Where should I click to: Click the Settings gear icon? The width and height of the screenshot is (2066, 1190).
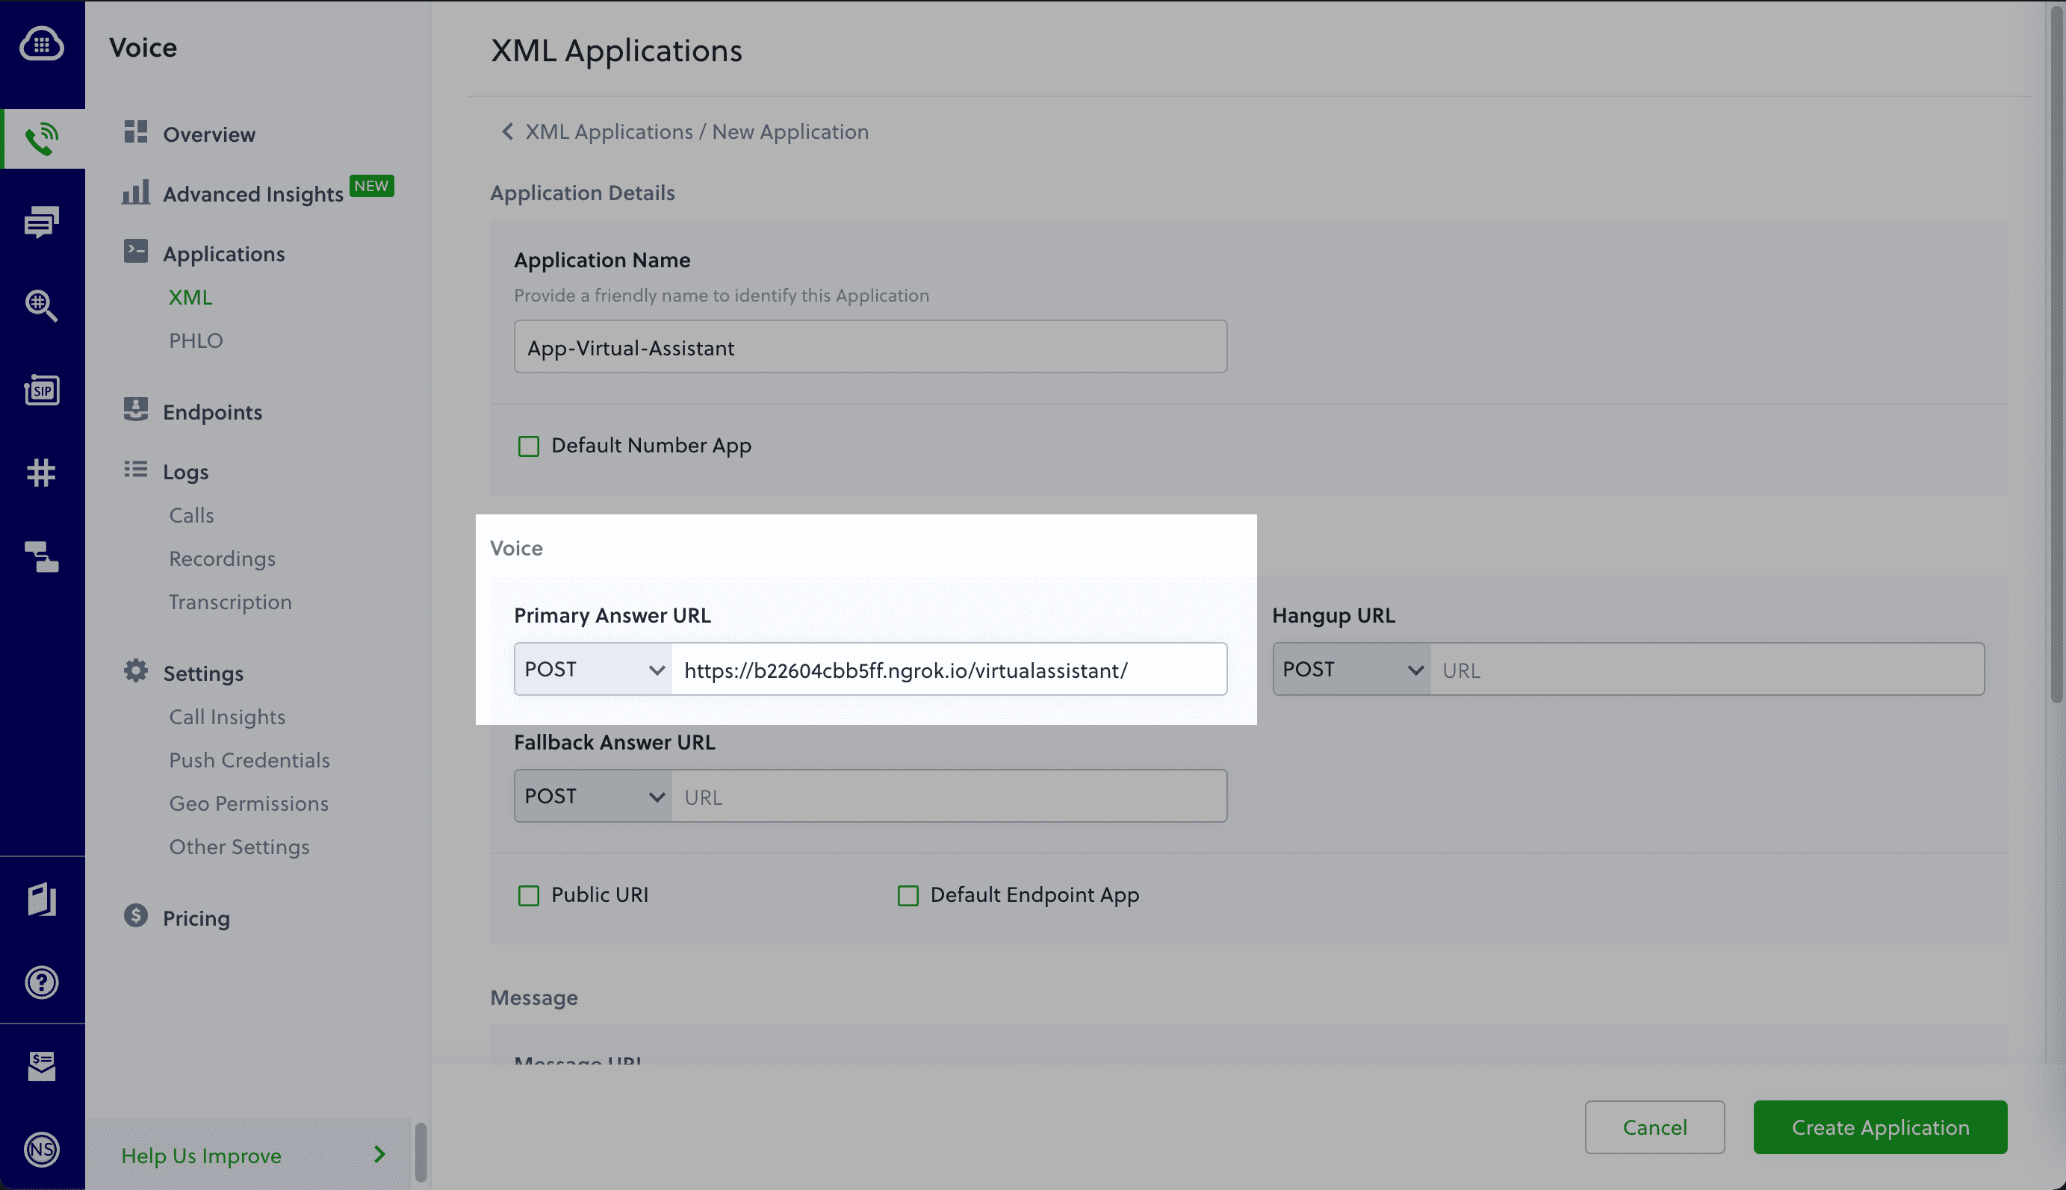[134, 673]
